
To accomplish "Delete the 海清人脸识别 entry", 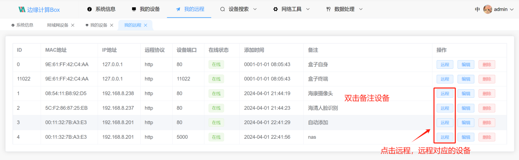I will [x=487, y=108].
